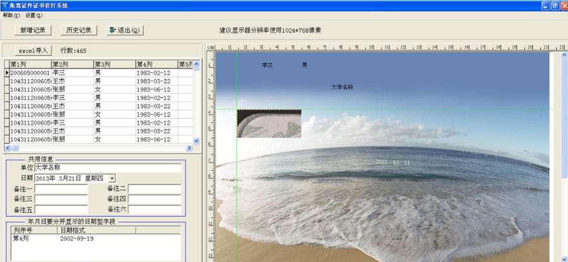Focus the 备注二 text field

pyautogui.click(x=155, y=189)
